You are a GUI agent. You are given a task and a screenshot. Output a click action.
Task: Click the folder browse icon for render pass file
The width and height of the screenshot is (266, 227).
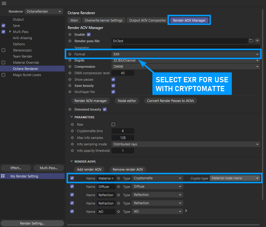coord(251,41)
